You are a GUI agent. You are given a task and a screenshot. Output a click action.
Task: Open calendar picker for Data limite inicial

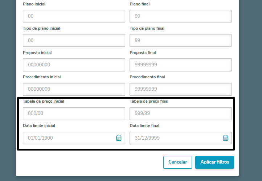click(119, 138)
